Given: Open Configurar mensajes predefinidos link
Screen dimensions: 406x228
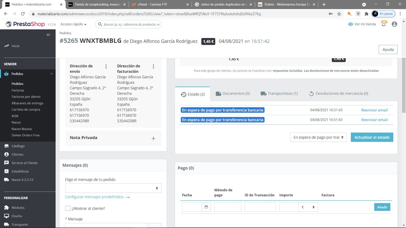Looking at the screenshot, I should (x=97, y=197).
